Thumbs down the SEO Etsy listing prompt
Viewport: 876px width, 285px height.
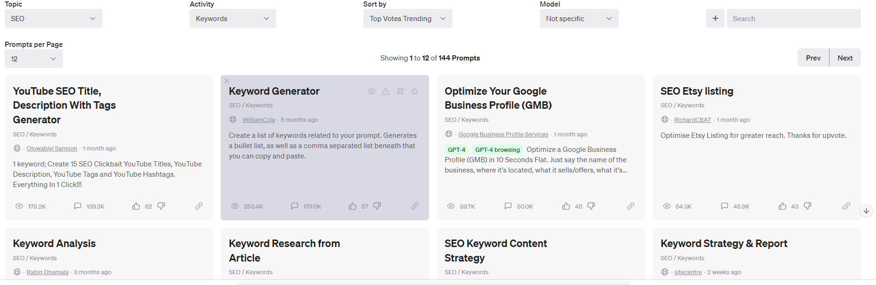[807, 206]
